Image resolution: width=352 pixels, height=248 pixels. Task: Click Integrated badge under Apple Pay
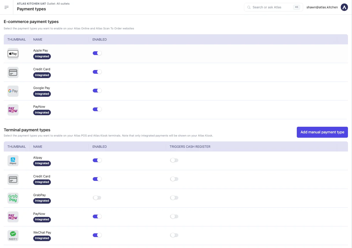pyautogui.click(x=42, y=56)
